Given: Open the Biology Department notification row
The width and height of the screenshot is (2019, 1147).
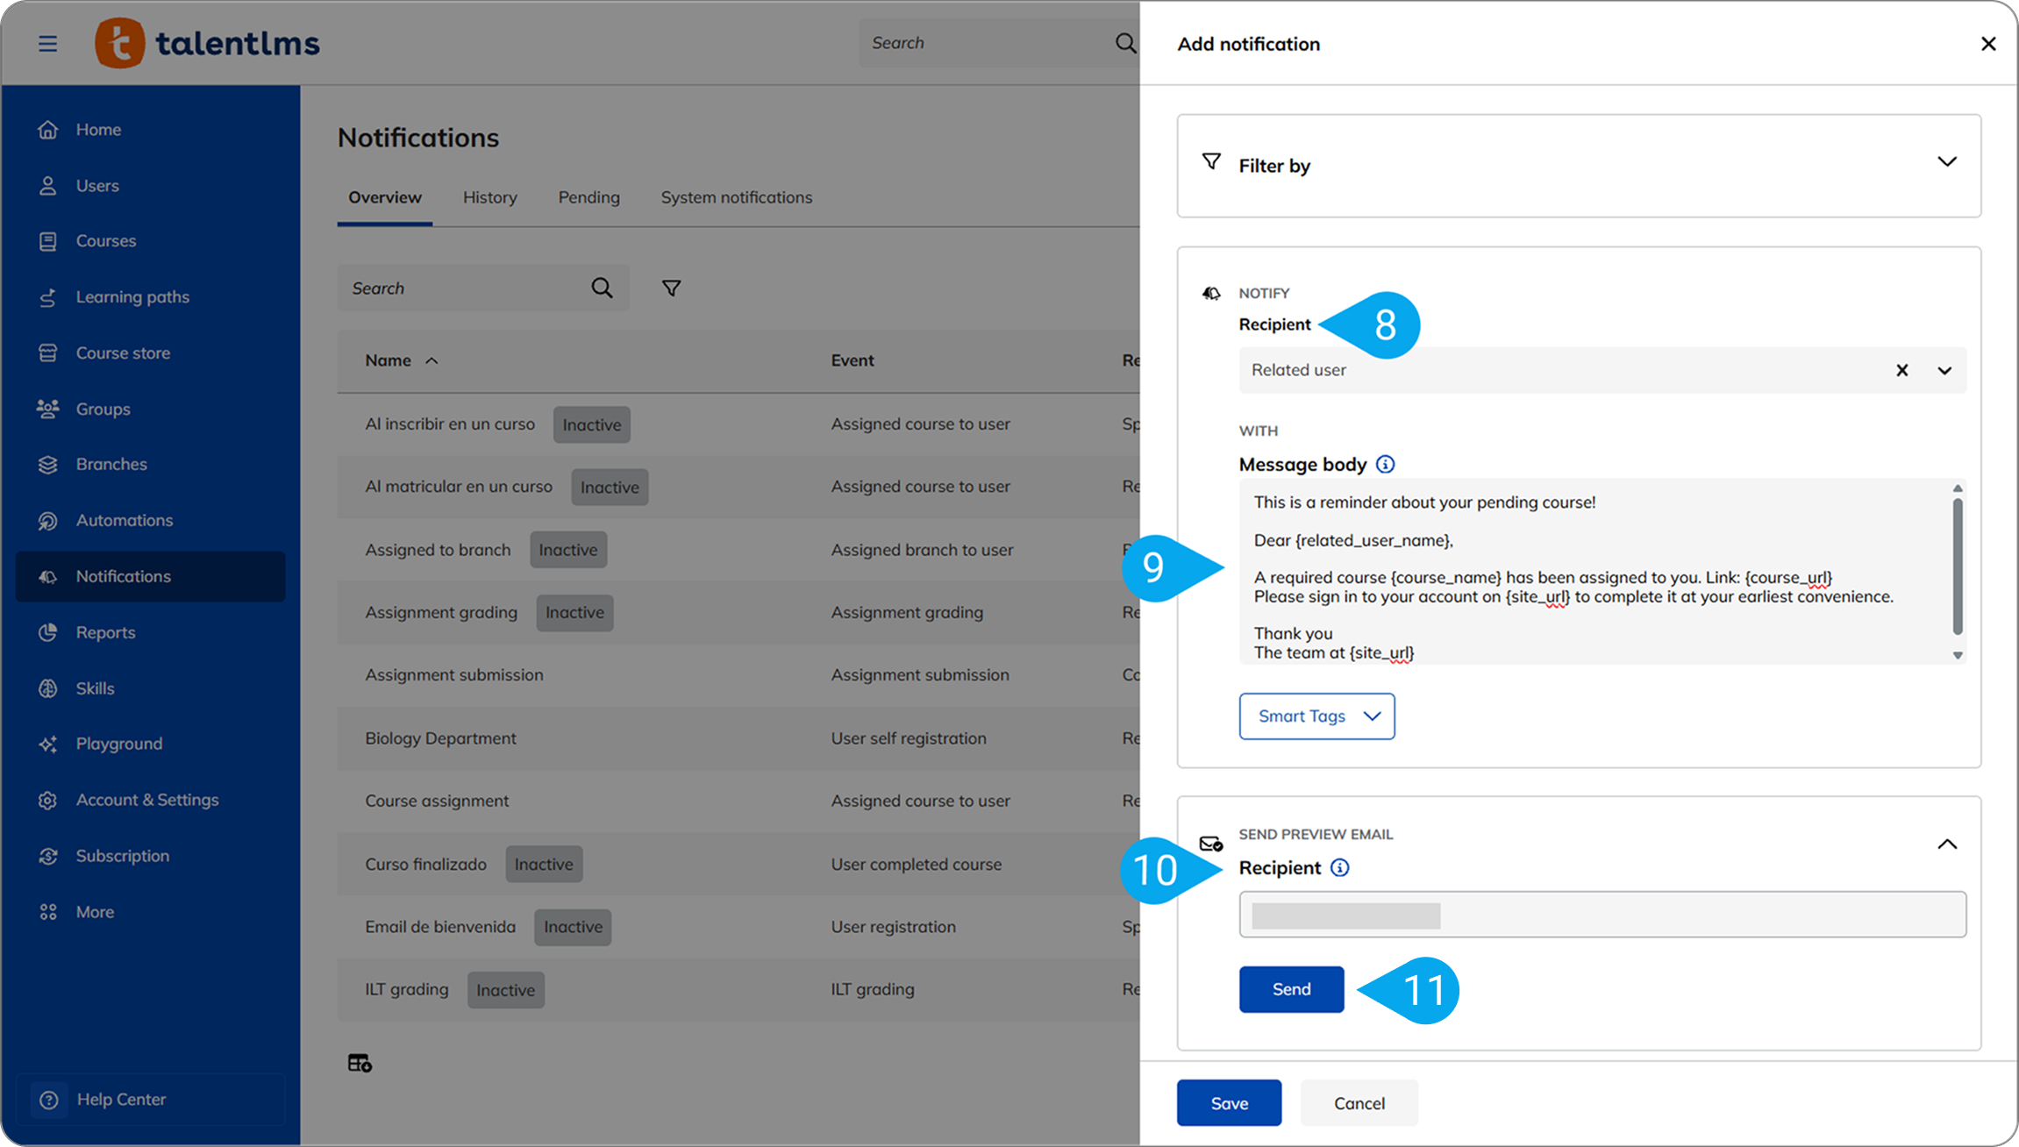Looking at the screenshot, I should tap(738, 738).
